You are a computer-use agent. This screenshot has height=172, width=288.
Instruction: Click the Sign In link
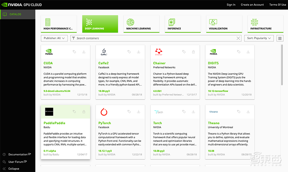click(231, 5)
